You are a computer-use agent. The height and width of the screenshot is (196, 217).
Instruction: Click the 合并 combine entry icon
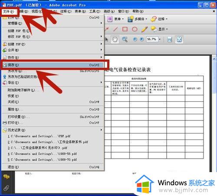5,50
